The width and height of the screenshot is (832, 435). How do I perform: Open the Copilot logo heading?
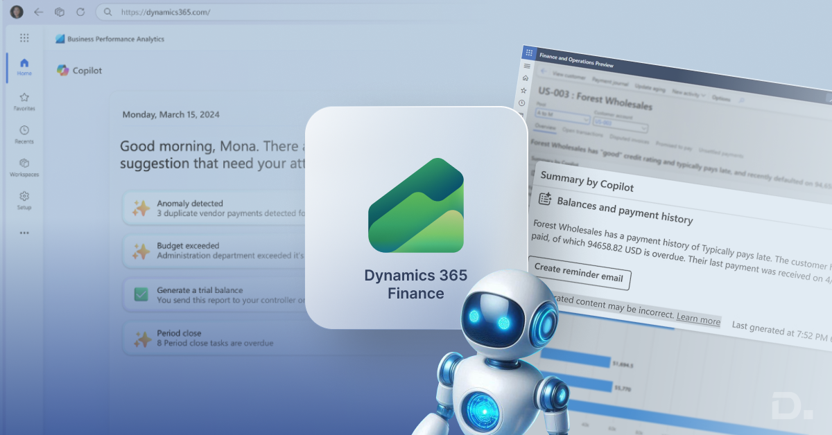79,70
